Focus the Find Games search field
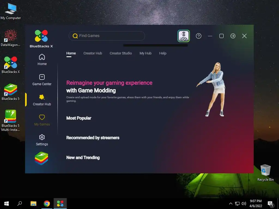 point(107,36)
